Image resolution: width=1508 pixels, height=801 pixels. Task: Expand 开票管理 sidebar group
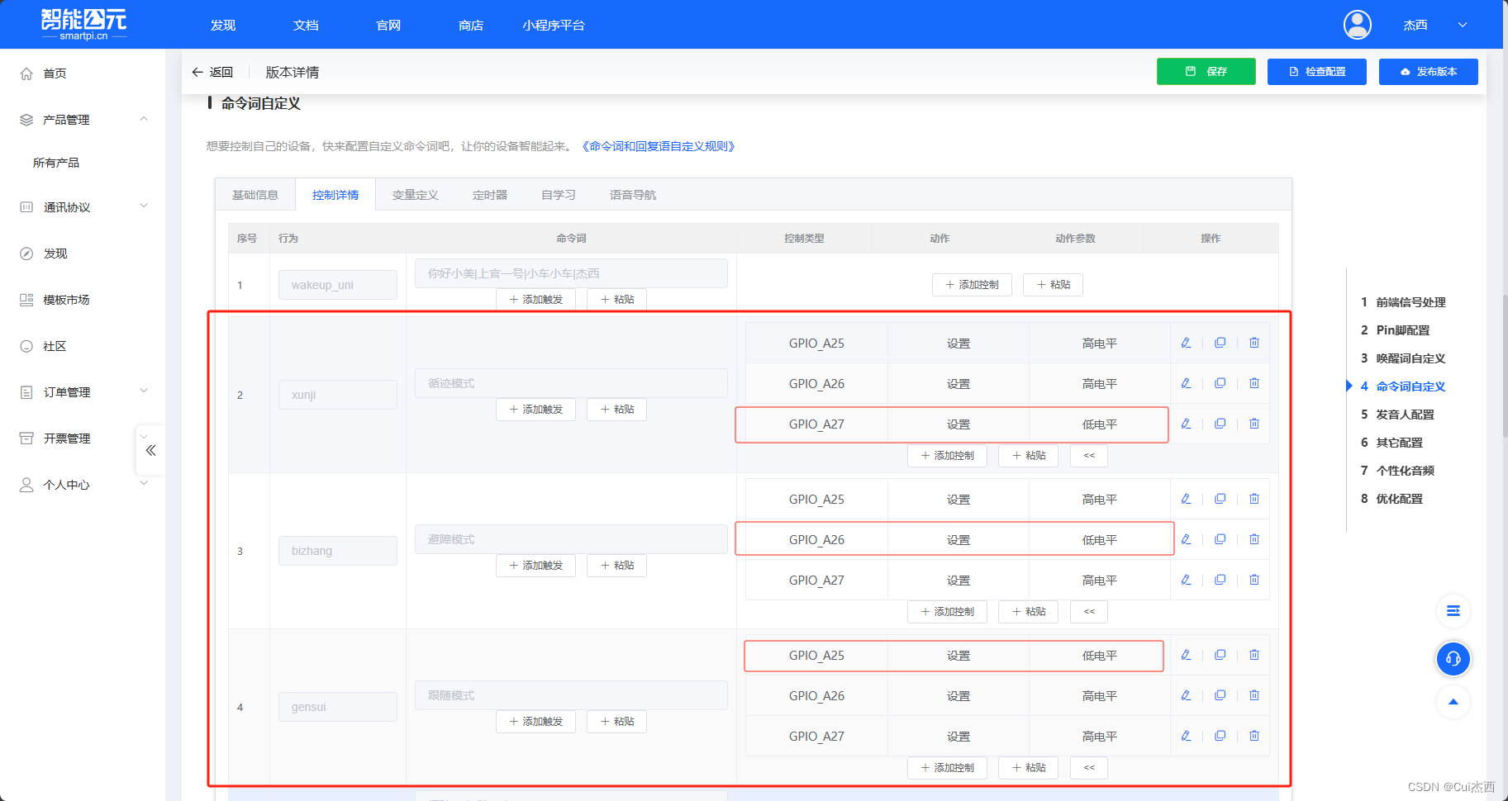144,437
